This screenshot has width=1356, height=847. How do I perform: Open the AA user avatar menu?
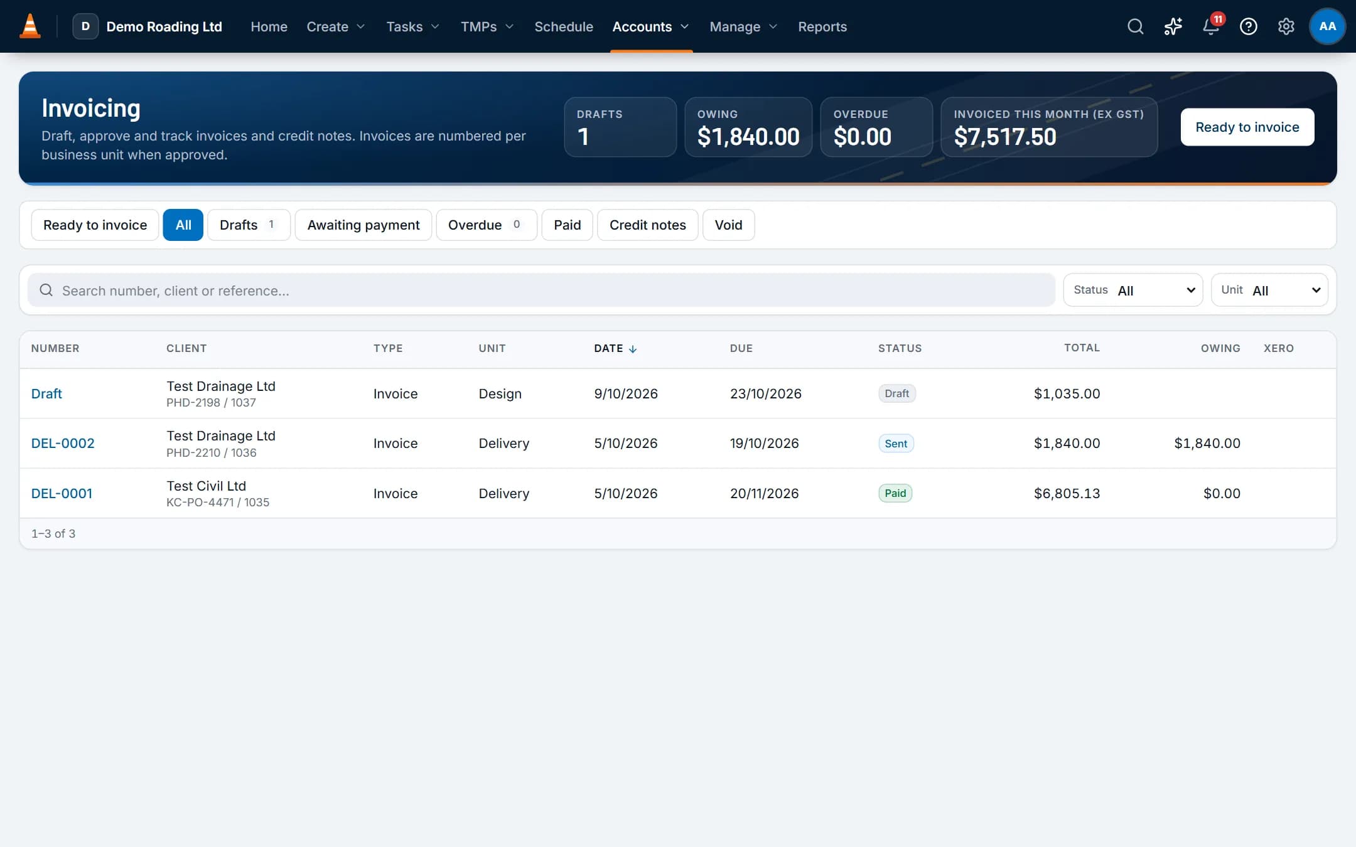(x=1327, y=26)
